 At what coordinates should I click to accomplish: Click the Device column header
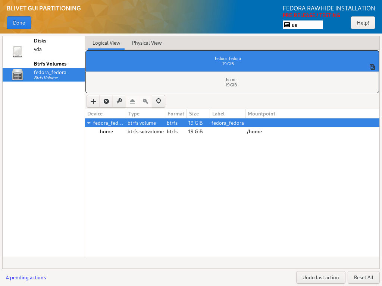click(x=106, y=114)
